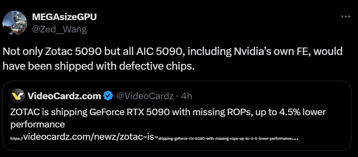The width and height of the screenshot is (358, 157).
Task: Click the word performance in quoted tweet
Action: pyautogui.click(x=38, y=125)
